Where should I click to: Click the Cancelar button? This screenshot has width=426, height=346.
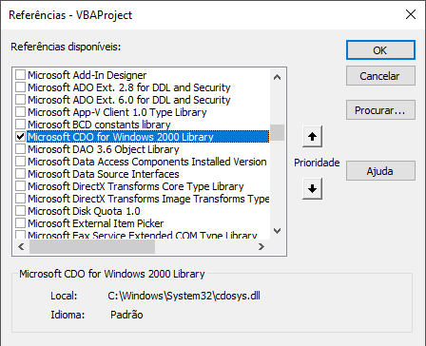pos(380,76)
